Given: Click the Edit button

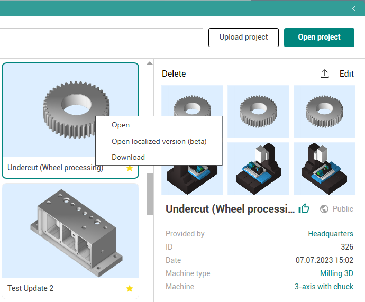Looking at the screenshot, I should pyautogui.click(x=346, y=74).
